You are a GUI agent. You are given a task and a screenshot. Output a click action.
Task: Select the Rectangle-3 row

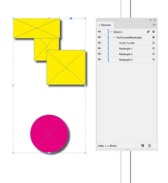pyautogui.click(x=127, y=60)
